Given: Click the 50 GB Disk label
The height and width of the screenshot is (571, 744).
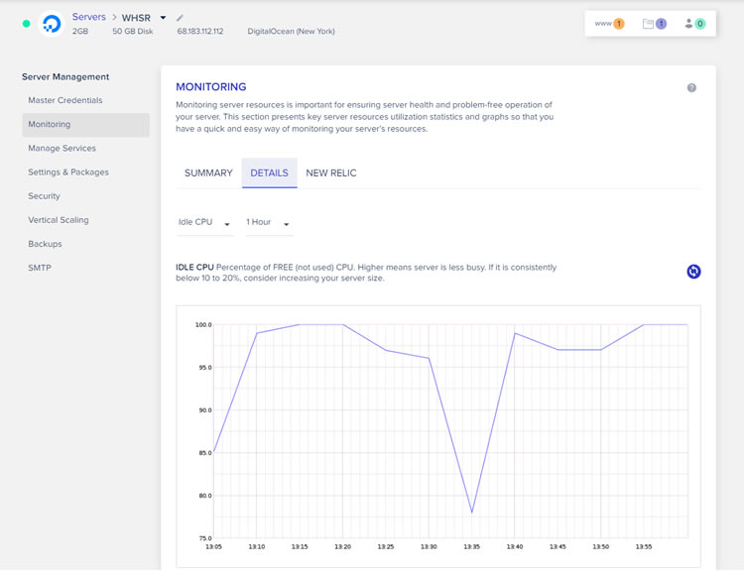Looking at the screenshot, I should (x=133, y=32).
